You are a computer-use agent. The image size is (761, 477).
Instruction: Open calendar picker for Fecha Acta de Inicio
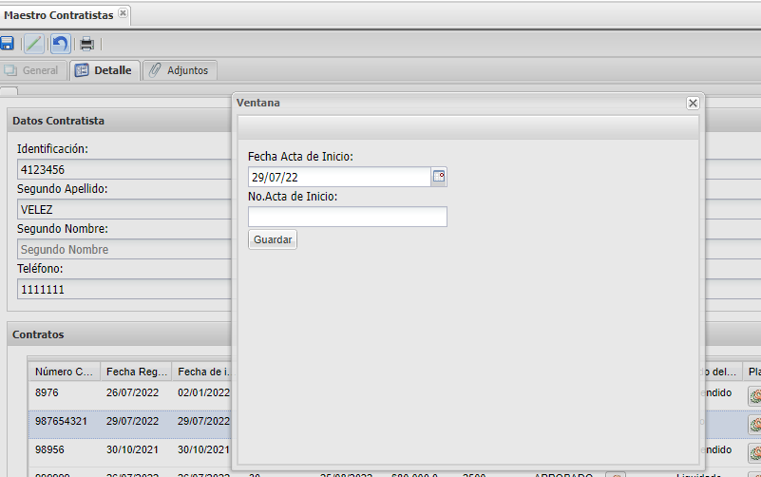439,177
